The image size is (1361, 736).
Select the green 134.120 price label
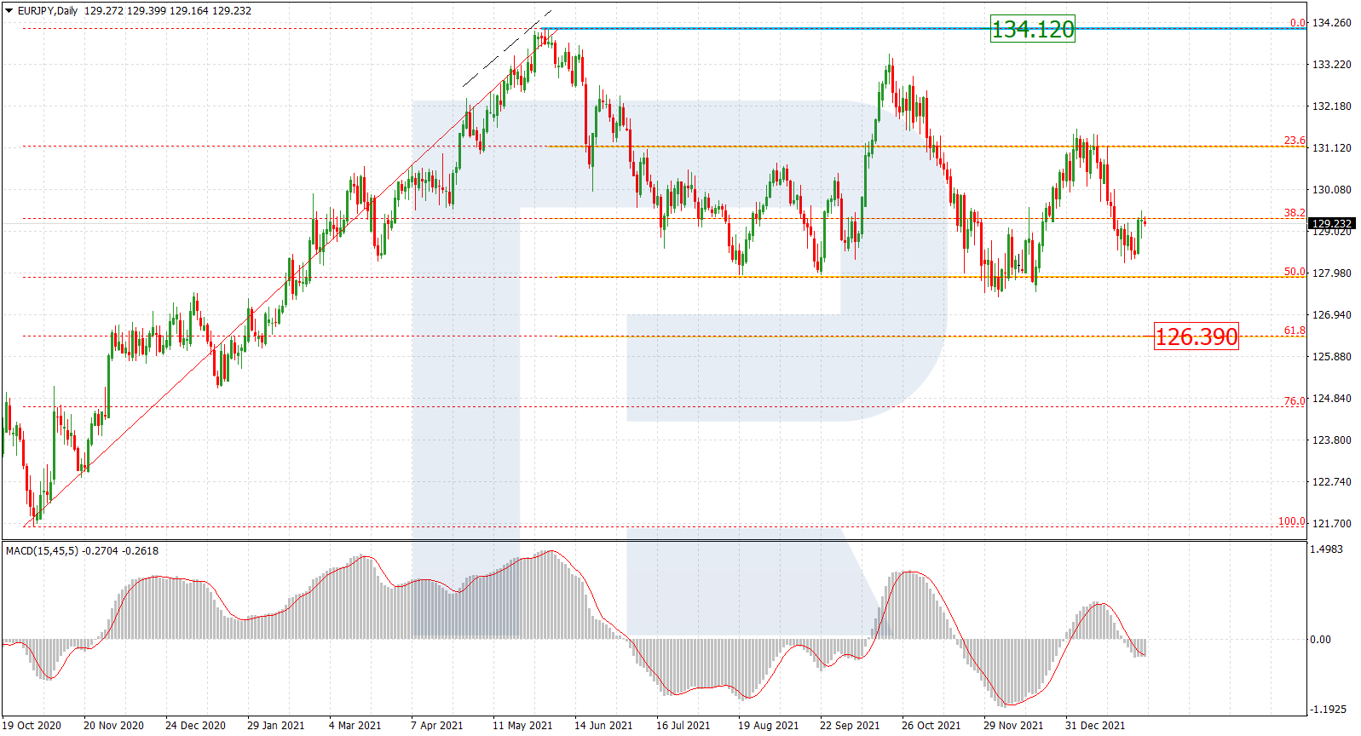click(x=1033, y=29)
